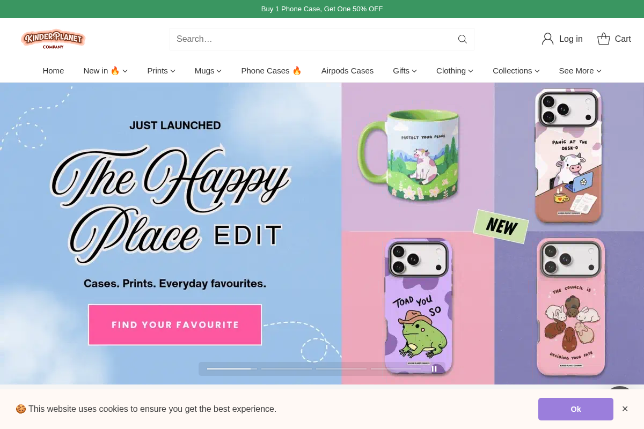Open the Mugs dropdown menu
Image resolution: width=644 pixels, height=429 pixels.
pos(208,70)
